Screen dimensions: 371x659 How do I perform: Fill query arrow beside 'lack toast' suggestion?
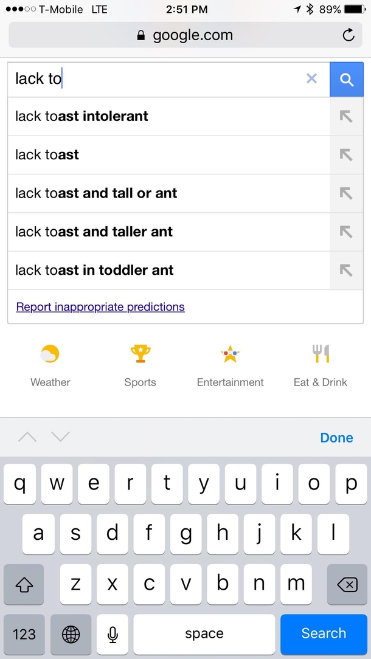pos(346,155)
